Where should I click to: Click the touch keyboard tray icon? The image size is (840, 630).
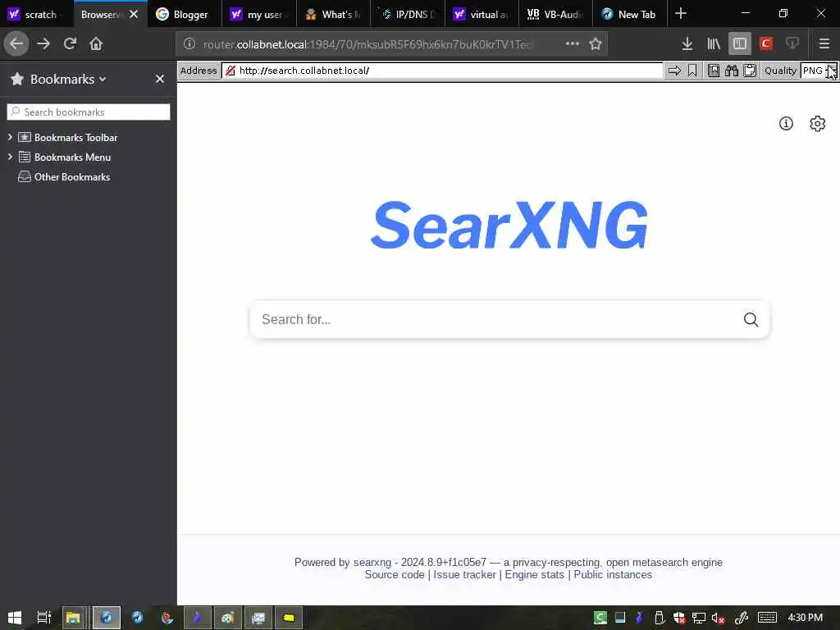767,618
